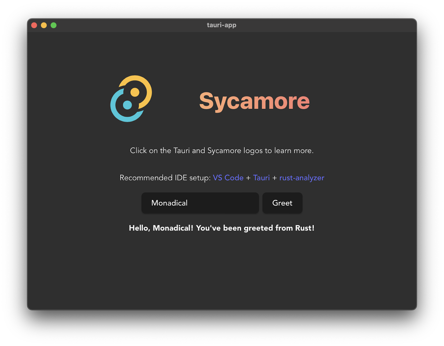Open the VS Code link

tap(228, 178)
